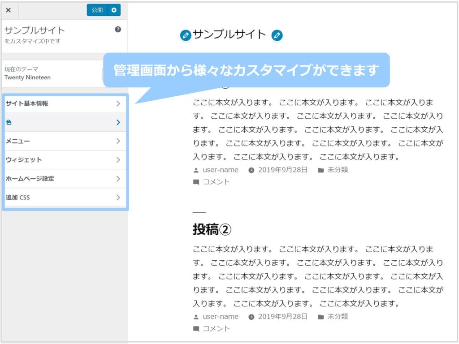Click user-name author link in first post

click(221, 170)
